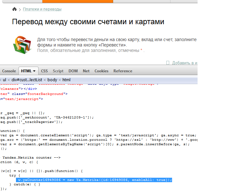Select ul in the element path

pyautogui.click(x=4, y=80)
